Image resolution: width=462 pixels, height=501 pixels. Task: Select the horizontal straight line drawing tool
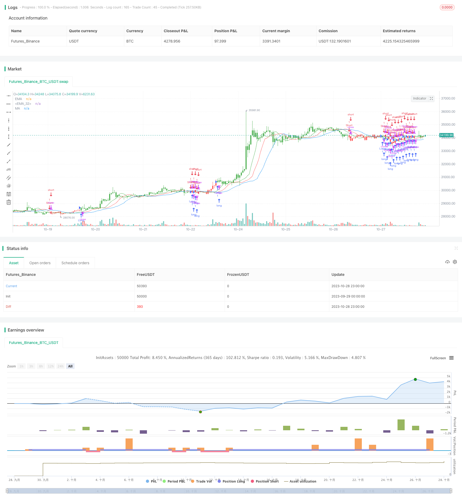pos(9,96)
